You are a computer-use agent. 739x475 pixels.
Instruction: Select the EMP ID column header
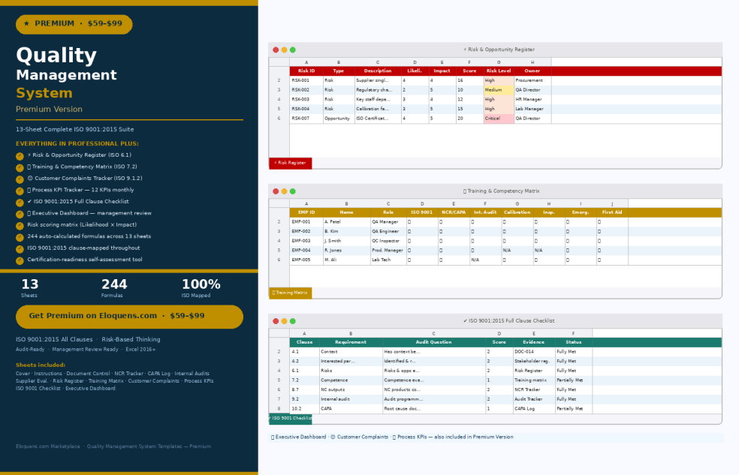point(306,213)
